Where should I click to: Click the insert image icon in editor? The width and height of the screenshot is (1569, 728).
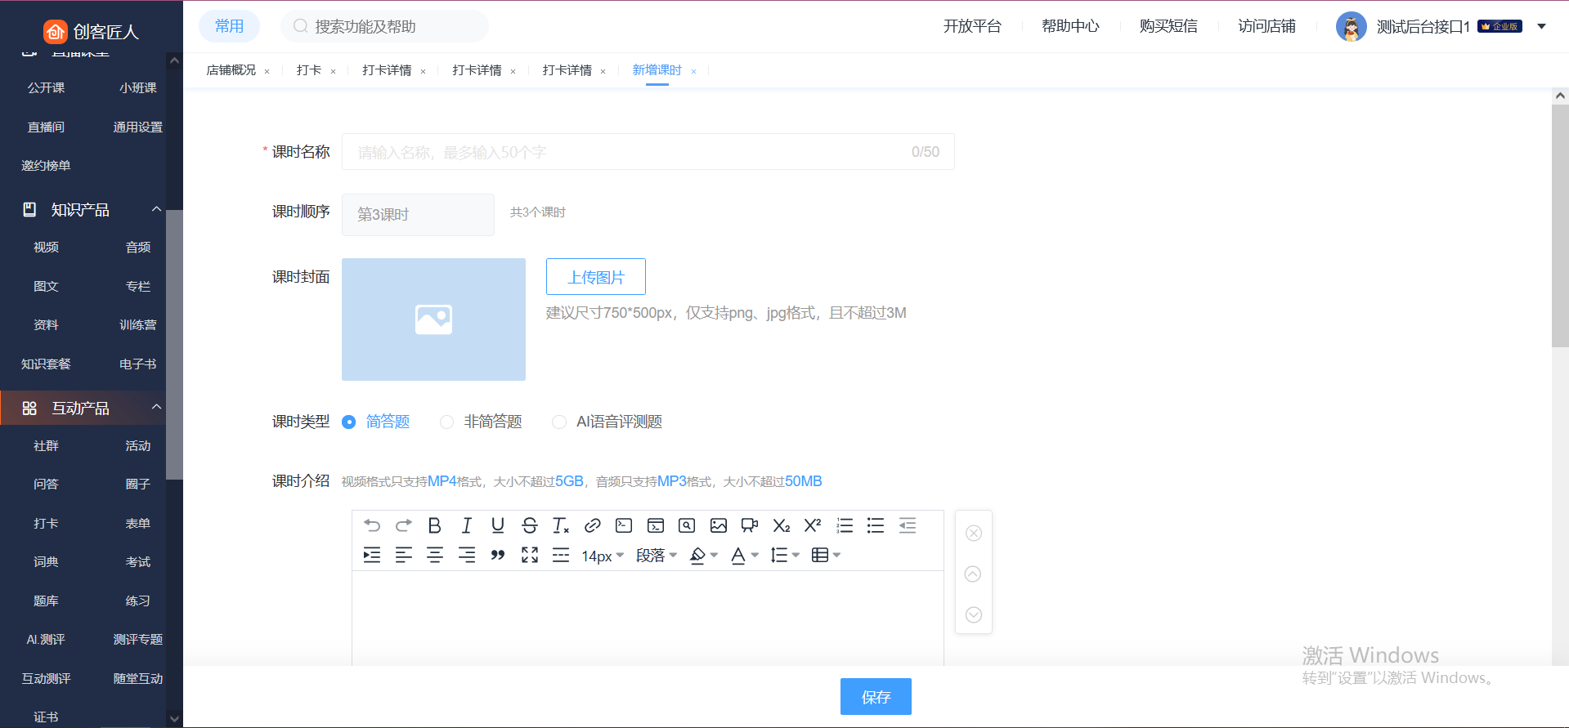tap(718, 525)
